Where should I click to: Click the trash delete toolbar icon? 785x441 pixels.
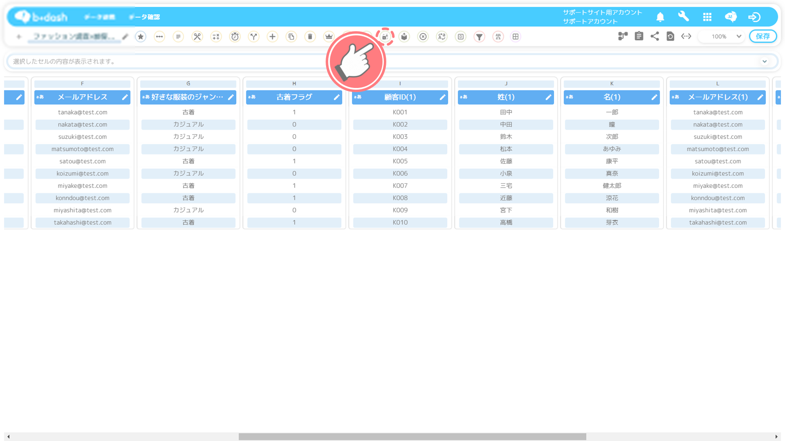pos(310,37)
